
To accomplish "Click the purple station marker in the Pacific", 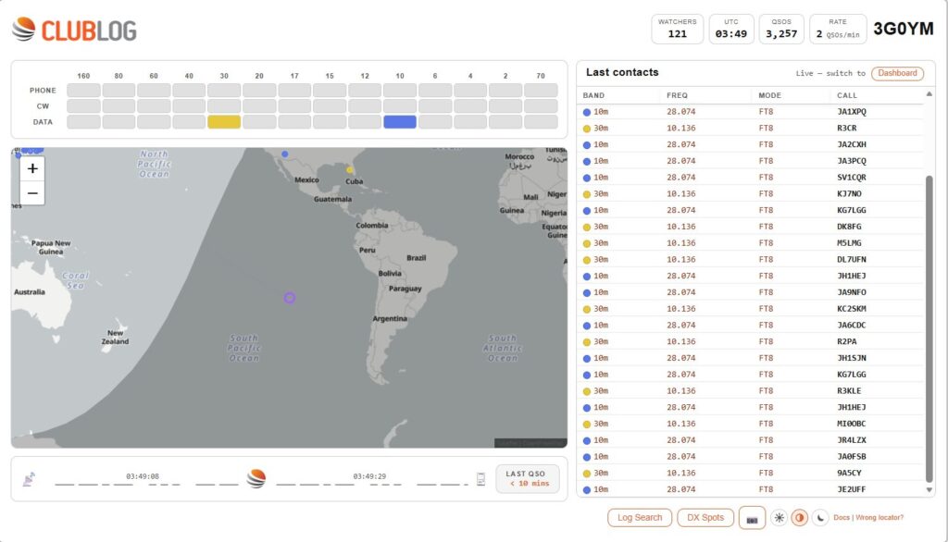I will 290,298.
